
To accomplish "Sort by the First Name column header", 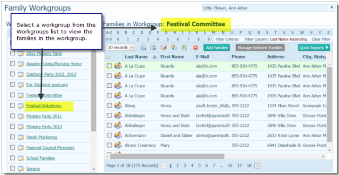I will pos(172,57).
